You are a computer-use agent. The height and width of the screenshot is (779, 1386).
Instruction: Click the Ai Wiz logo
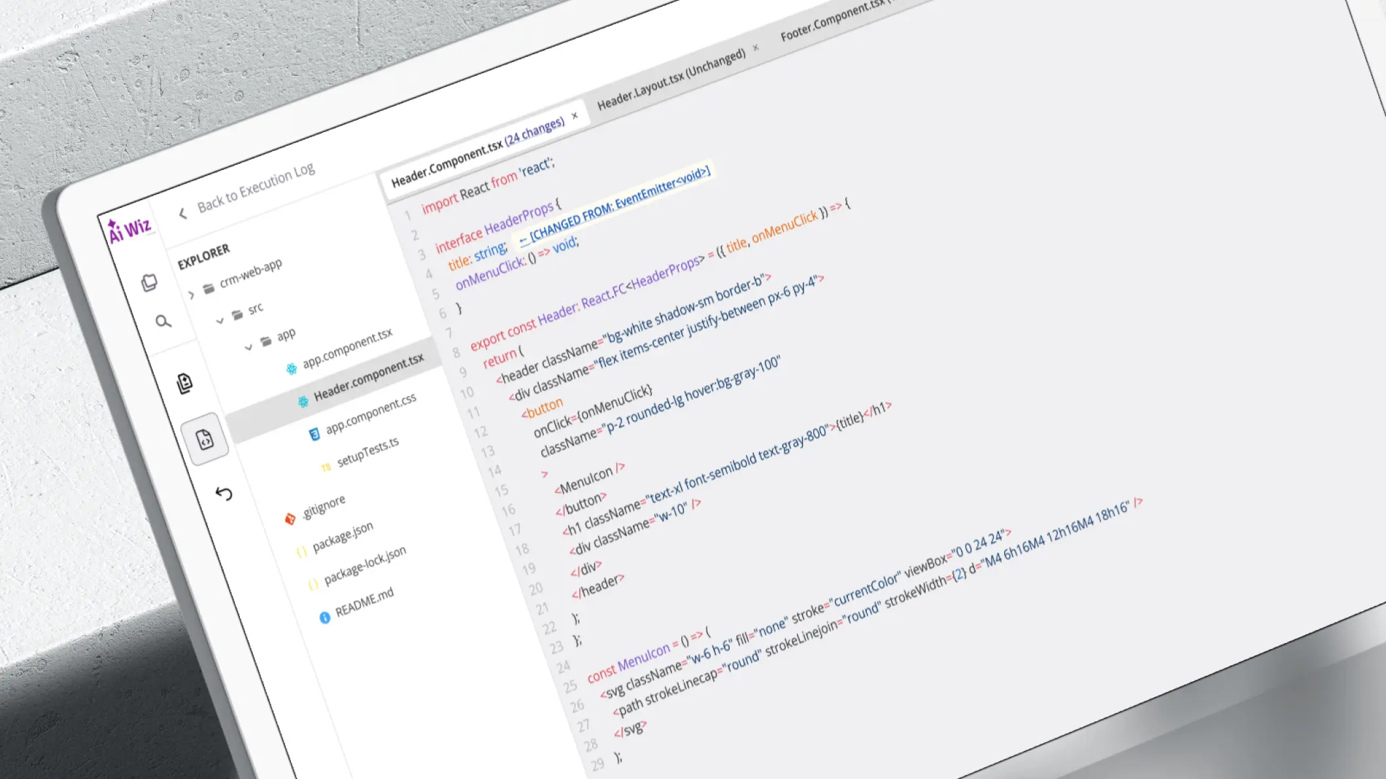click(x=130, y=229)
